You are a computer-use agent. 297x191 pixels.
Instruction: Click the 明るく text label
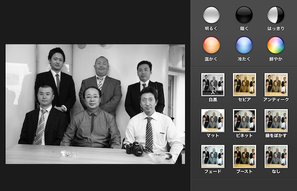211,29
